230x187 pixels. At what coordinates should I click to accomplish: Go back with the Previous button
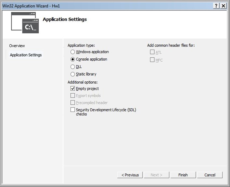click(130, 175)
